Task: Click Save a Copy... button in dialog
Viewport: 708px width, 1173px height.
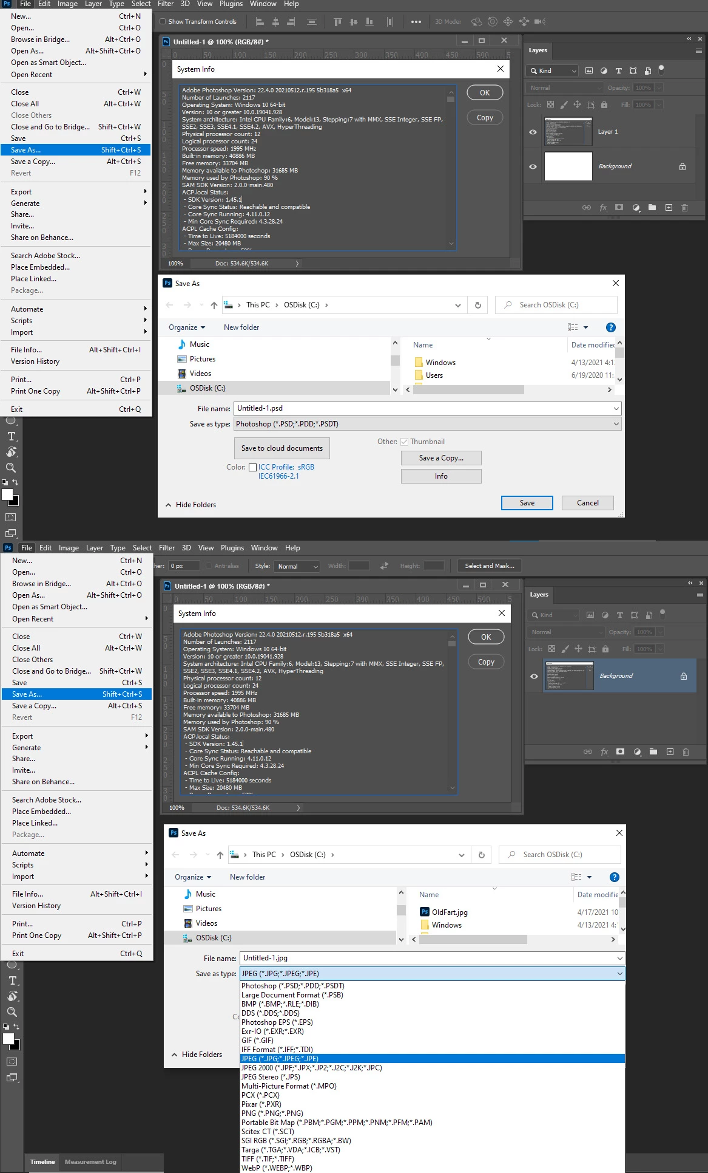Action: tap(441, 458)
